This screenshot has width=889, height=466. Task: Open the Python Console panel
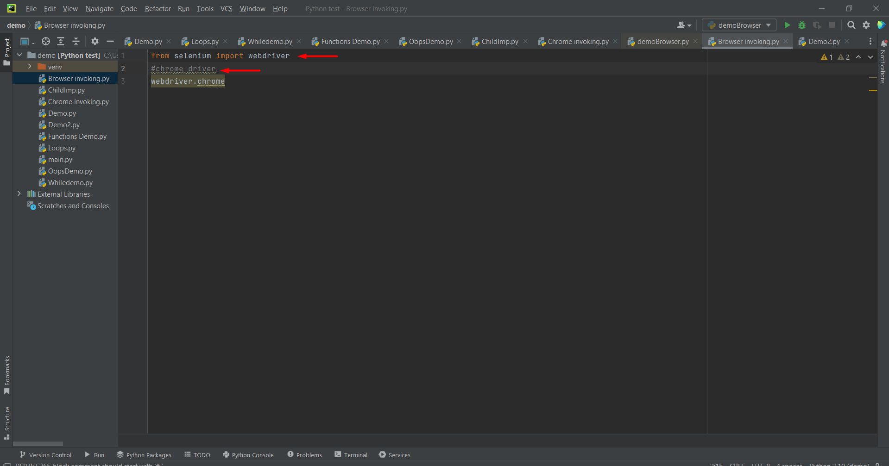[x=248, y=455]
